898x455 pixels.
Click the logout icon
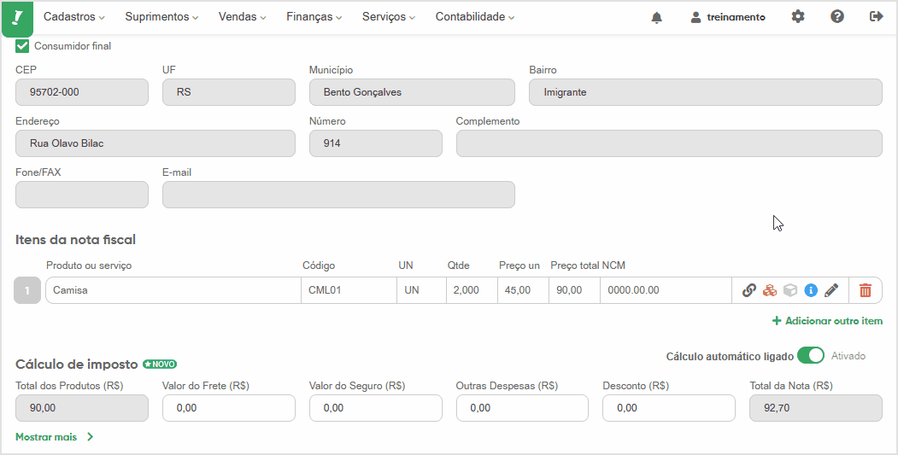pos(877,16)
